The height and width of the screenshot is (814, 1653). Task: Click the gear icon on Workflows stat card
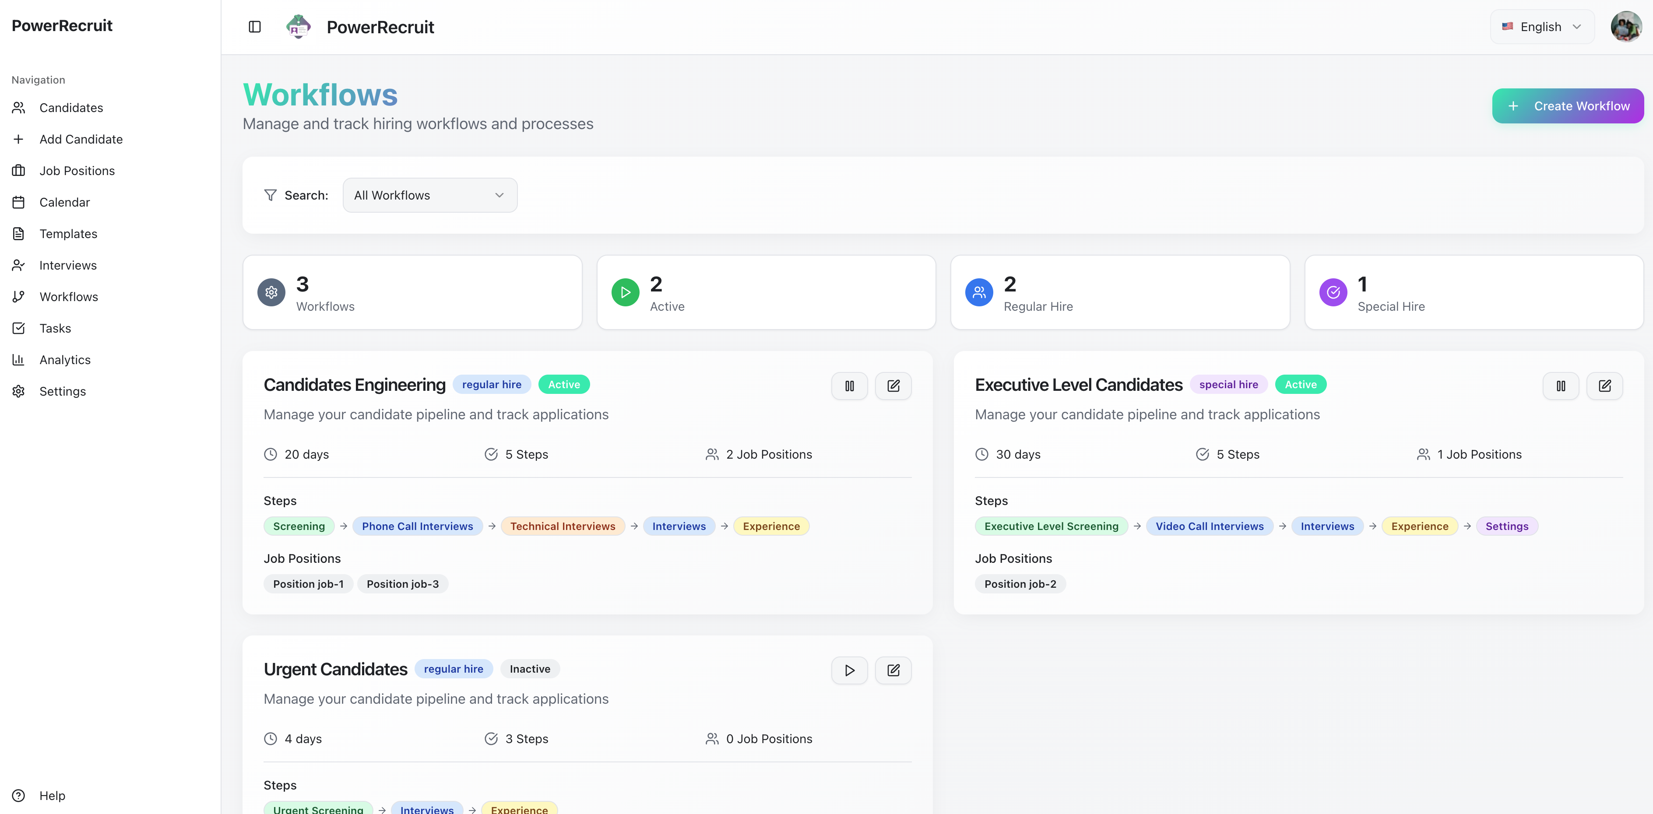(x=271, y=292)
